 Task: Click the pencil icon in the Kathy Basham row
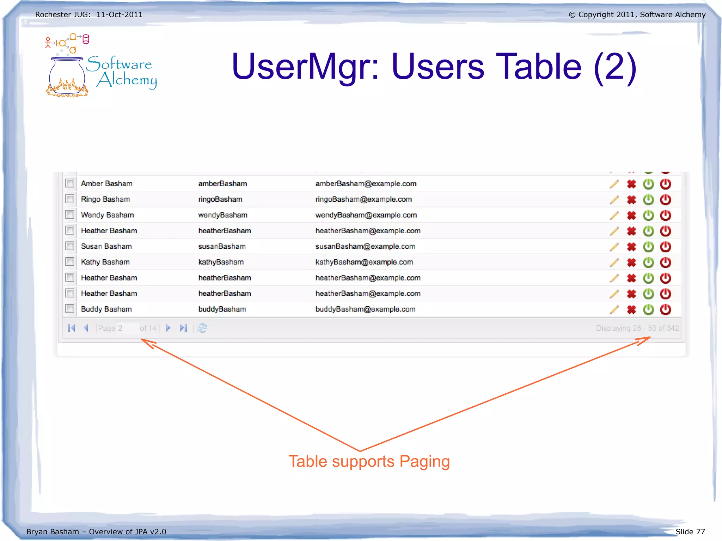[614, 263]
